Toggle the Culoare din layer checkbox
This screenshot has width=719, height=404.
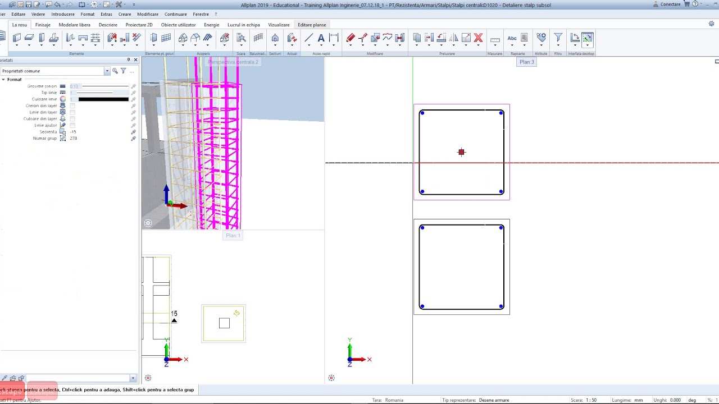click(x=72, y=119)
